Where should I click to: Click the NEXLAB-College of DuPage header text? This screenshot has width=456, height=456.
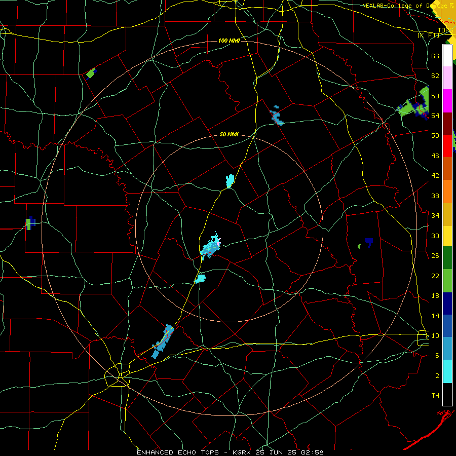tap(404, 6)
